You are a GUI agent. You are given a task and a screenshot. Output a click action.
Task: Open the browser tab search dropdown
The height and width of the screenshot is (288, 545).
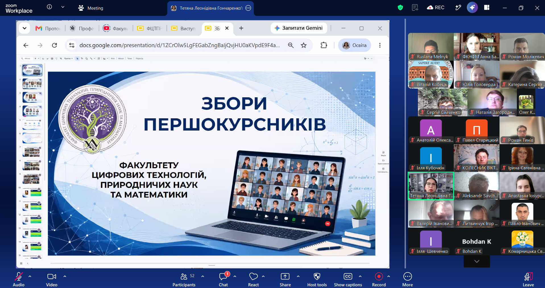pyautogui.click(x=24, y=28)
